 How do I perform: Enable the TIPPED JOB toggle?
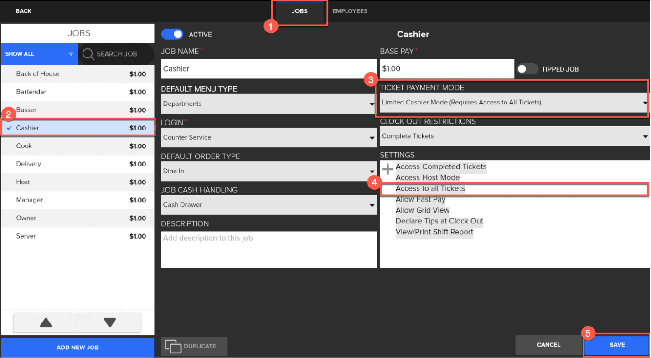coord(527,69)
